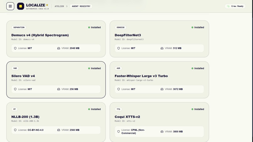
Task: Click the VRAM drive icon on Coqui XTTS-v2 card
Action: point(162,132)
